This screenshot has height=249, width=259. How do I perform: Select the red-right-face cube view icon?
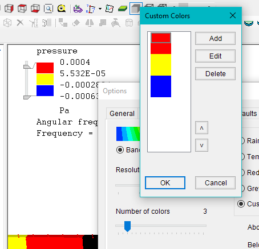[x=9, y=9]
